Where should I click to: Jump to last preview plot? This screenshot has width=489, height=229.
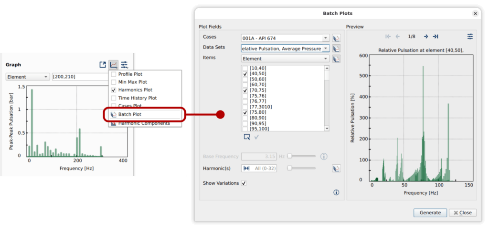point(436,37)
